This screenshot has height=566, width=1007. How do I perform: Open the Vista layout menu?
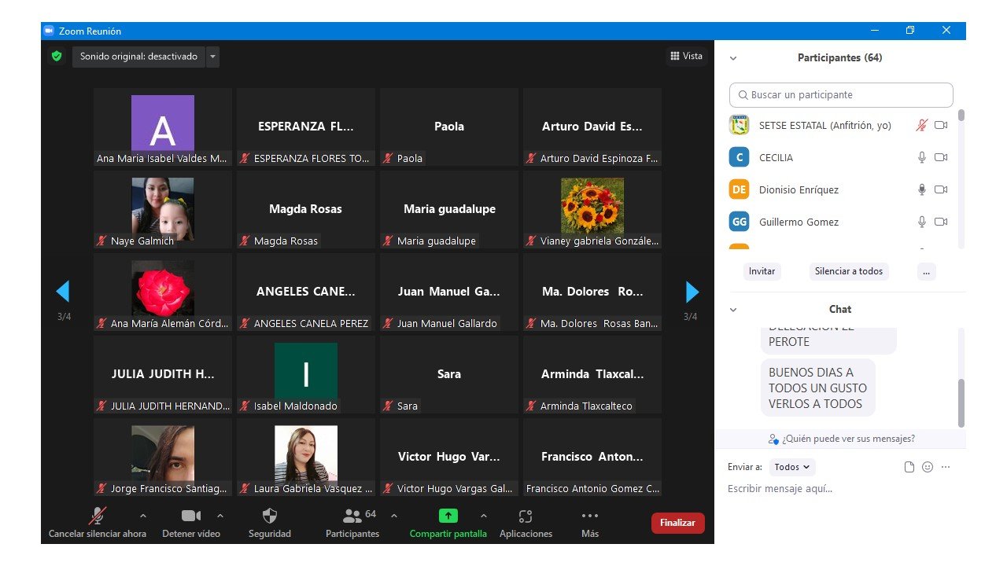686,56
